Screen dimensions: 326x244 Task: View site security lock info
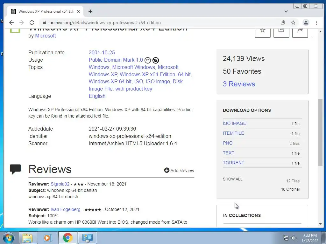(x=44, y=23)
